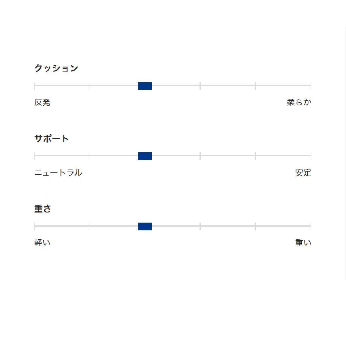Click the 柔らか label under the cushion slider
Image resolution: width=346 pixels, height=346 pixels.
point(299,102)
